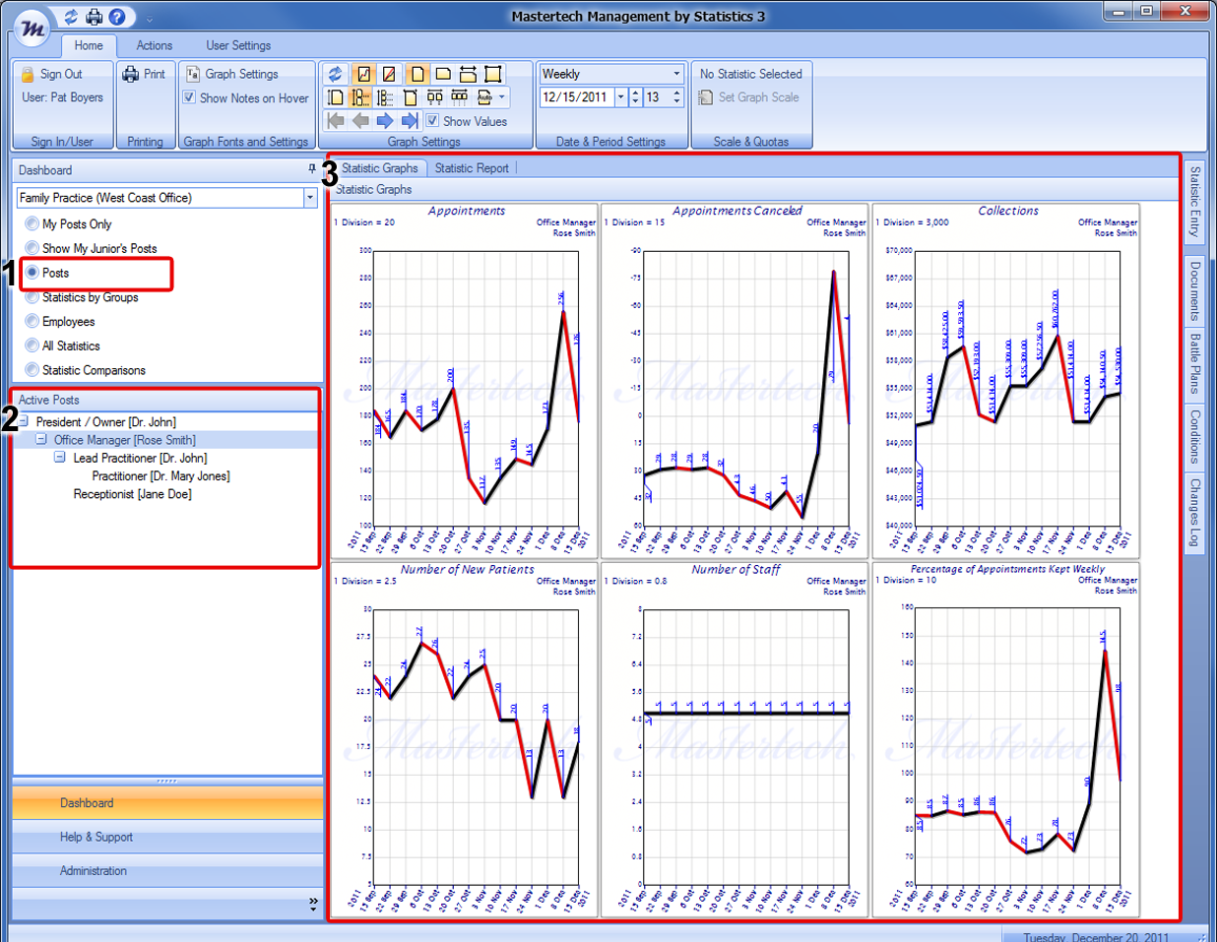Switch to the Statistic Report tab
This screenshot has width=1217, height=942.
pyautogui.click(x=472, y=168)
